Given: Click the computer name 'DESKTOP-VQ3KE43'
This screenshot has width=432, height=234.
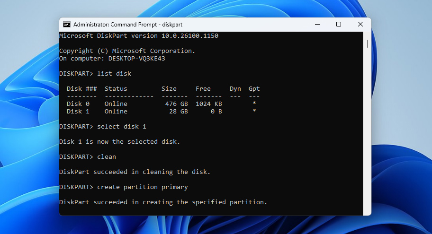Looking at the screenshot, I should coord(136,59).
